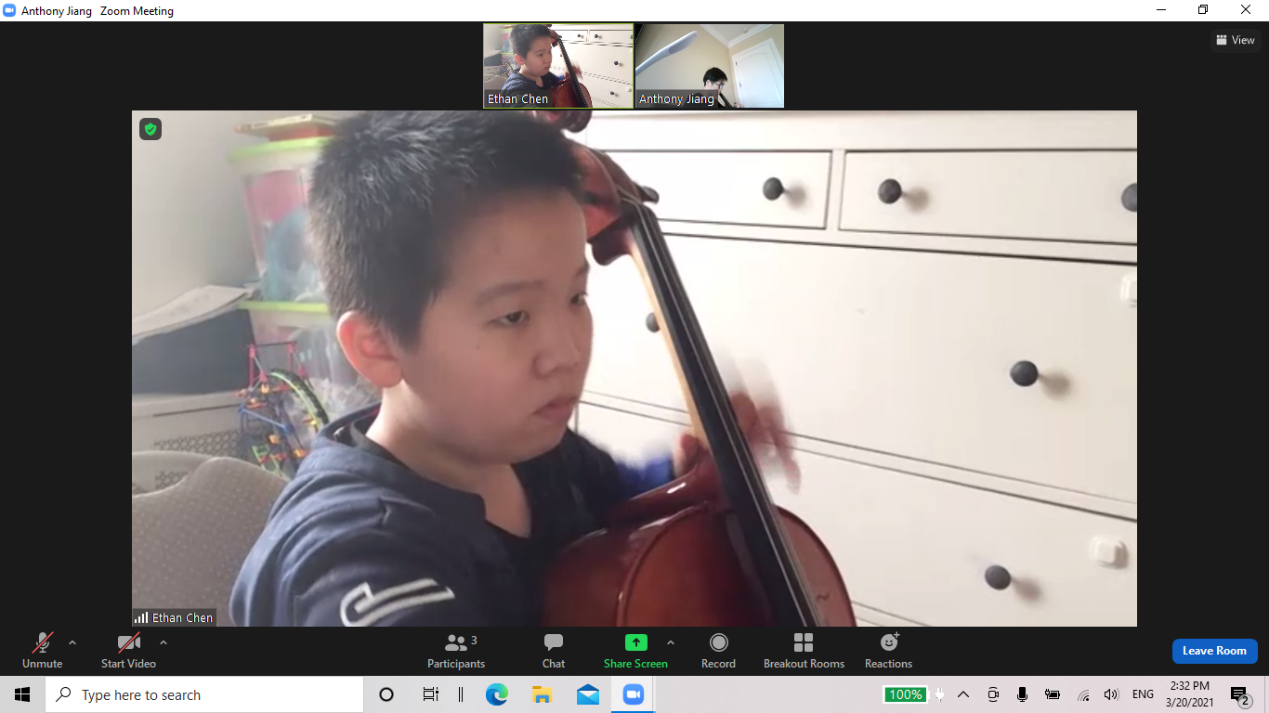Open the clock showing 2:32 PM
1269x713 pixels.
tap(1189, 694)
